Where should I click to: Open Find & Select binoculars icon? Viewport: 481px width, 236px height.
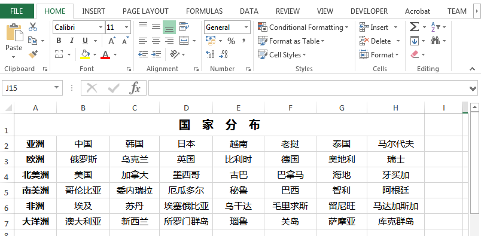click(x=435, y=41)
